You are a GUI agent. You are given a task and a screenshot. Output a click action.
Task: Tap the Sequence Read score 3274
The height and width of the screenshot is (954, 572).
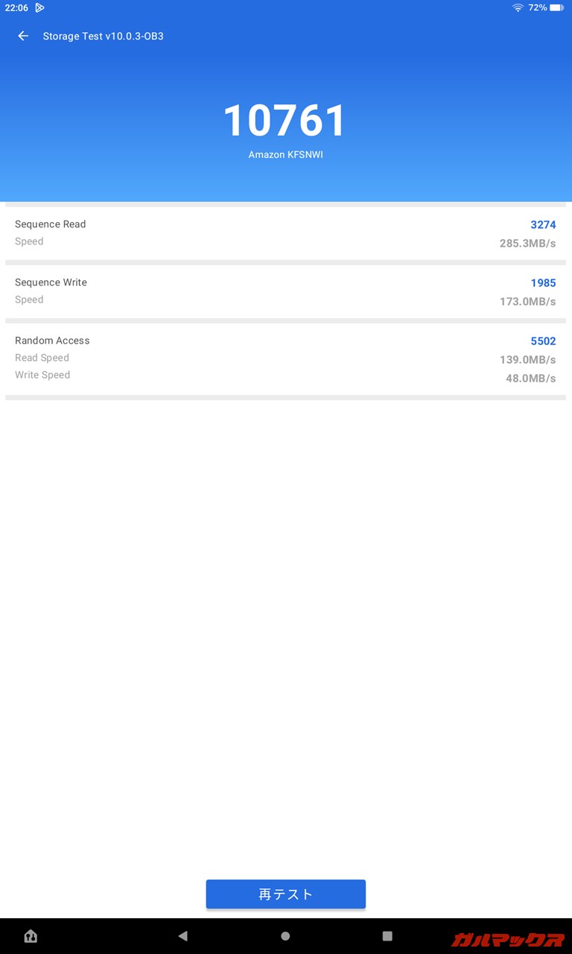543,224
